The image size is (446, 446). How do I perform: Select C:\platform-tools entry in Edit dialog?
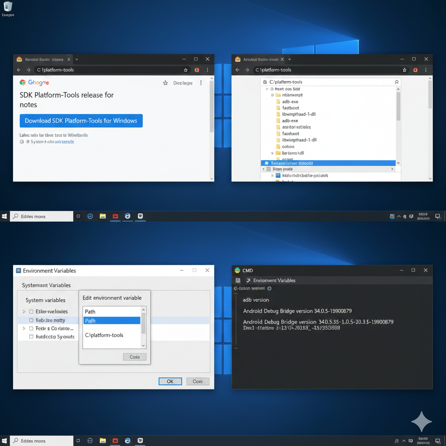click(x=104, y=335)
